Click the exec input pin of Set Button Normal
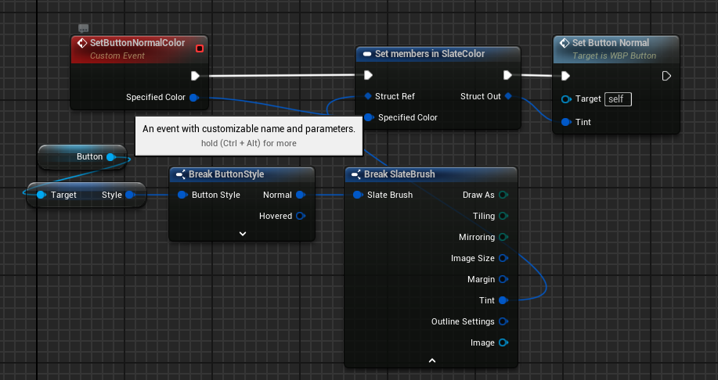 coord(565,76)
